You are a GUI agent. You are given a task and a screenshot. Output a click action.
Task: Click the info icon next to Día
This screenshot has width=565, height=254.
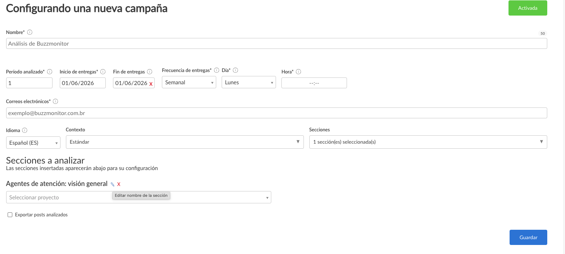click(x=235, y=70)
